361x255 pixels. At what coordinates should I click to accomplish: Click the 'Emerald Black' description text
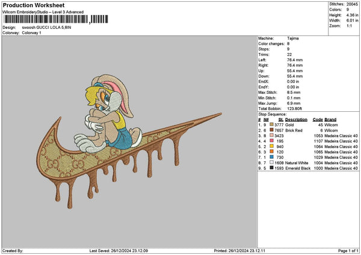click(298, 168)
